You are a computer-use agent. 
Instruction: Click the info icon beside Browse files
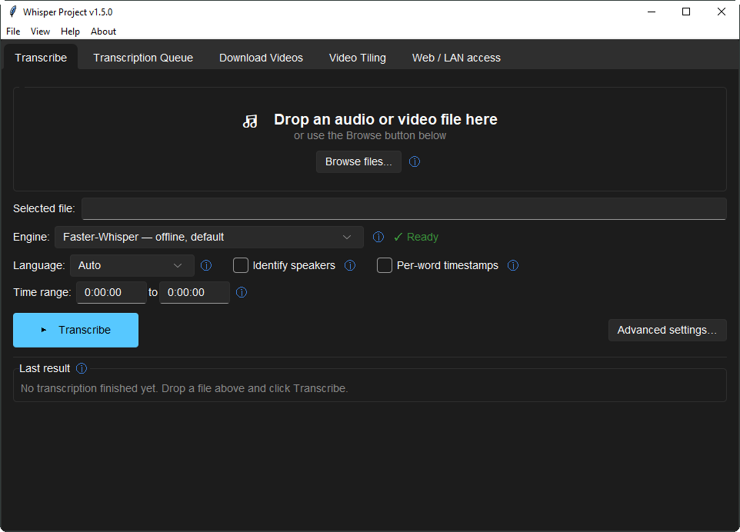click(x=415, y=161)
